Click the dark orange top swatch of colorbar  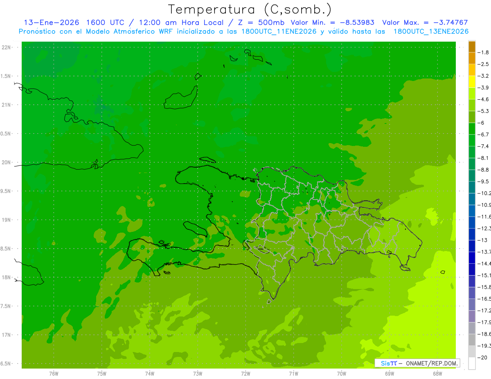(x=472, y=47)
